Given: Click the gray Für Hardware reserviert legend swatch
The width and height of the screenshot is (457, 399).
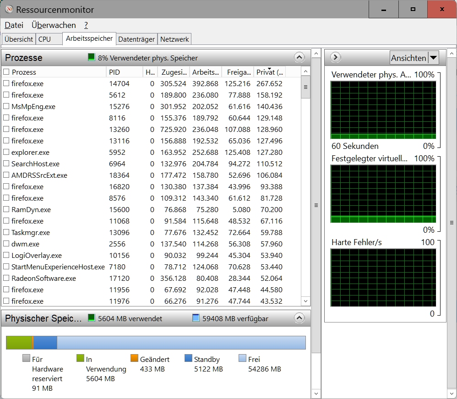Looking at the screenshot, I should (26, 358).
